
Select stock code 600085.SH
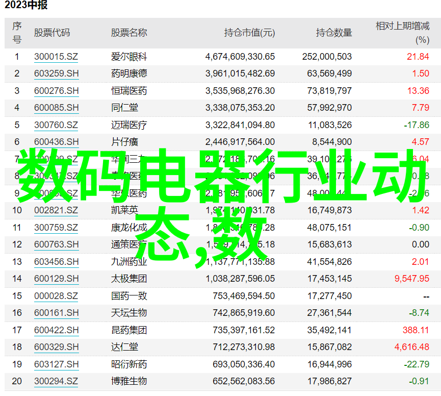coord(57,108)
